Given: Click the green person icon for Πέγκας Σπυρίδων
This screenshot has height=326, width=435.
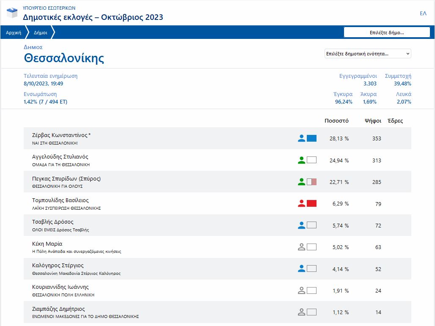Looking at the screenshot, I should pos(301,182).
